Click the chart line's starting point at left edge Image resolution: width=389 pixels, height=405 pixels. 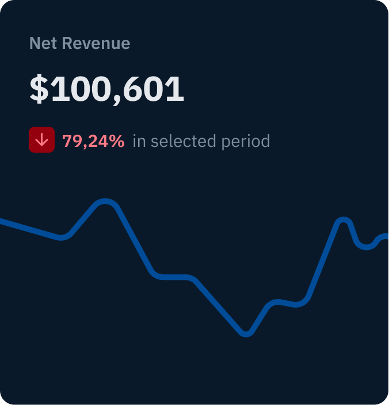pos(2,221)
